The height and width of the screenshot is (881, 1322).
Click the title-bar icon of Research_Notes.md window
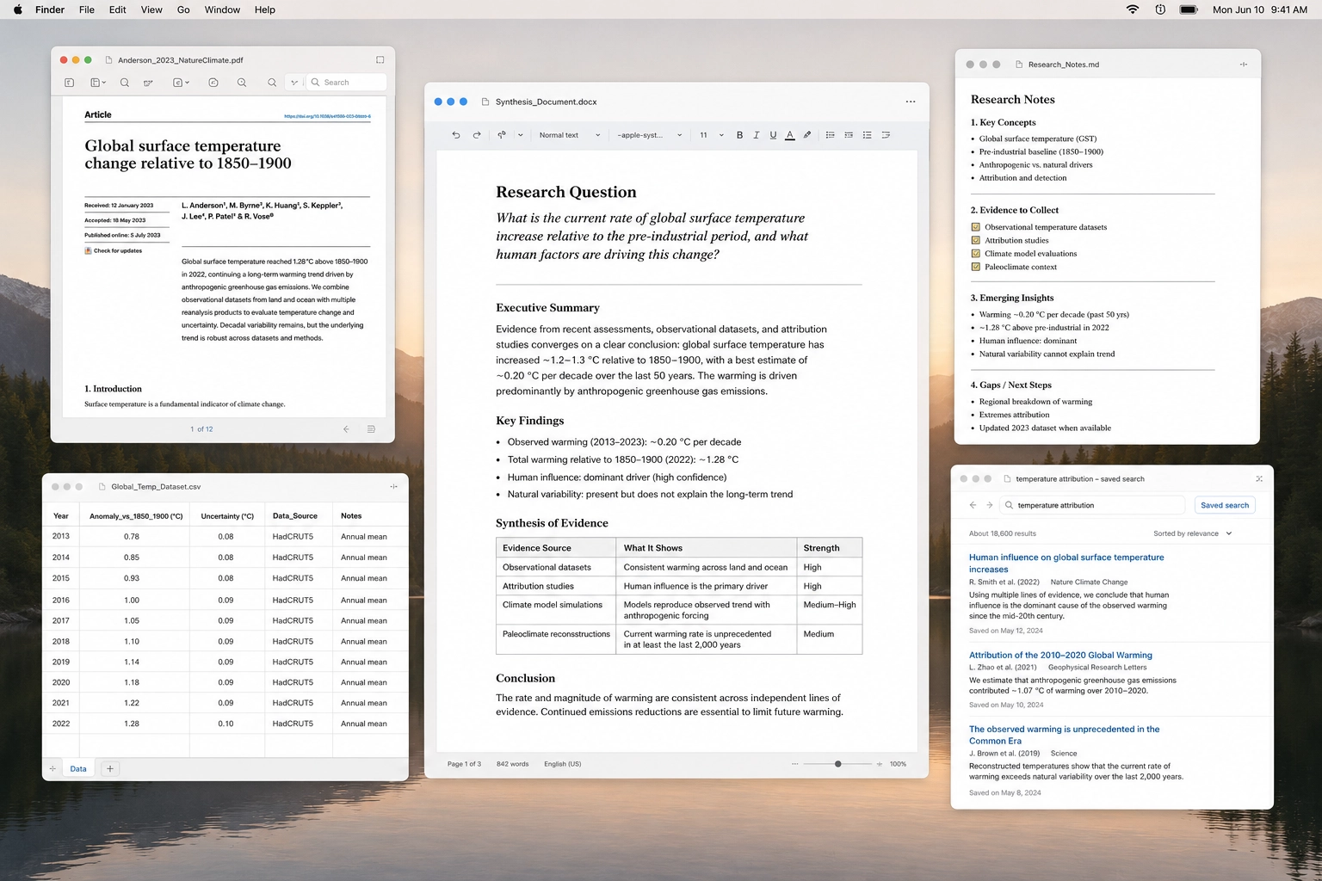pos(1244,65)
